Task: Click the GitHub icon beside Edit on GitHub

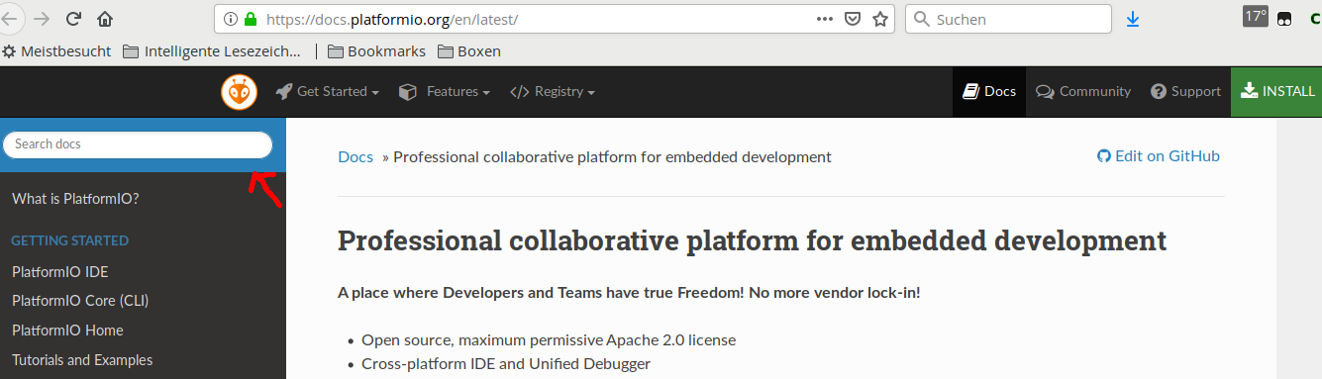Action: [x=1104, y=156]
